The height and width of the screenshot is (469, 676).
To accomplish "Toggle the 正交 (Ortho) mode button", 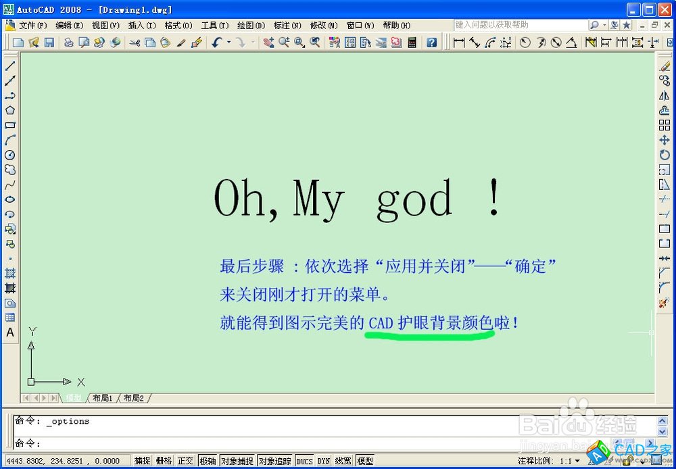I will pos(185,461).
